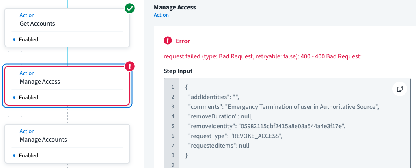The width and height of the screenshot is (416, 168).
Task: Select the Manage Accounts action node
Action: pos(67,144)
